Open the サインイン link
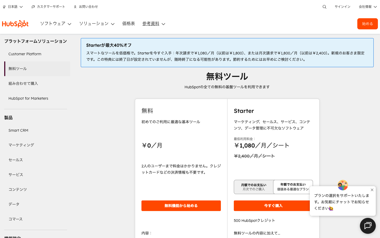The width and height of the screenshot is (380, 238). [x=342, y=7]
